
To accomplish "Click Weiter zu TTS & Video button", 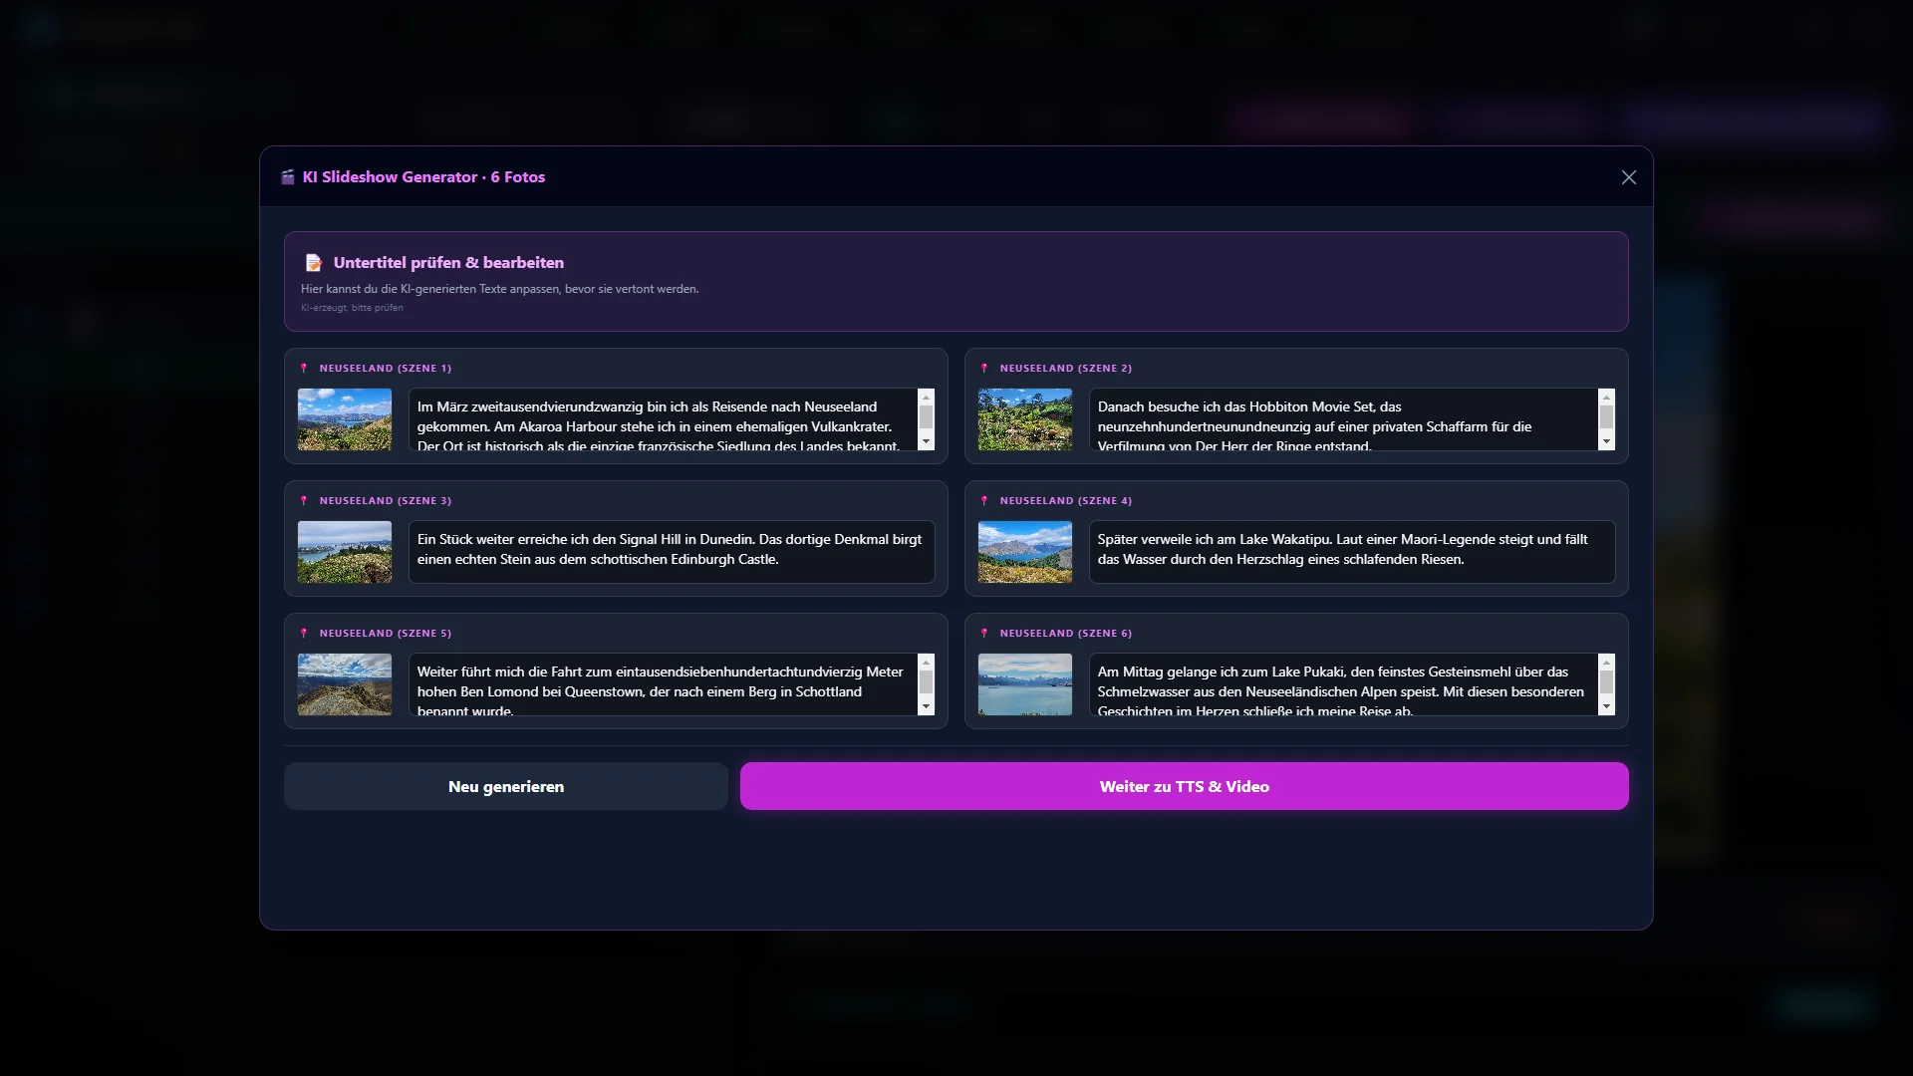I will pyautogui.click(x=1184, y=786).
